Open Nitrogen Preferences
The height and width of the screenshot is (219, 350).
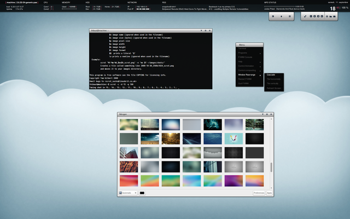click(x=259, y=193)
